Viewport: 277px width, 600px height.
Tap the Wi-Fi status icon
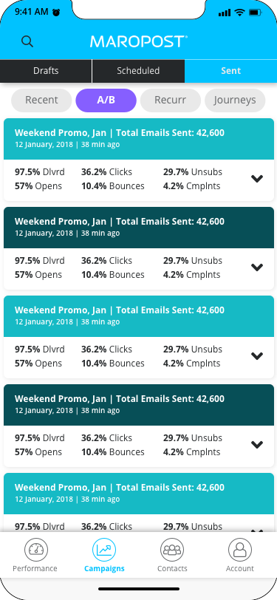point(240,13)
